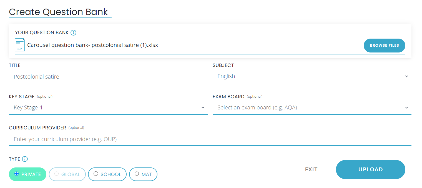Expand the Key Stage dropdown
Image resolution: width=422 pixels, height=188 pixels.
[x=105, y=107]
